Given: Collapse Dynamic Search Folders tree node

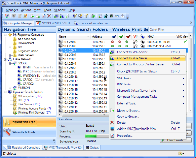Looking at the screenshot, I should (x=5, y=92).
